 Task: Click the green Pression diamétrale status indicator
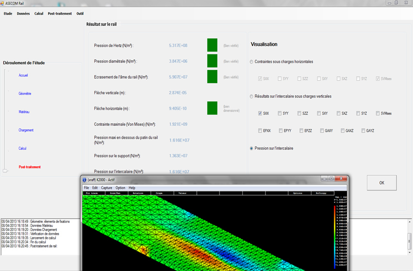click(x=212, y=61)
